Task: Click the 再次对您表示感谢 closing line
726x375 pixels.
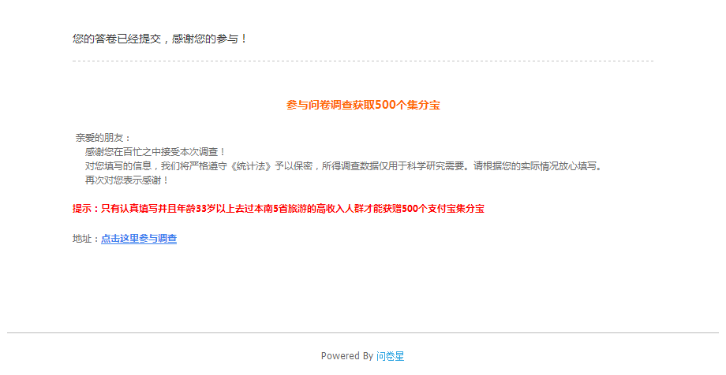Action: point(127,180)
